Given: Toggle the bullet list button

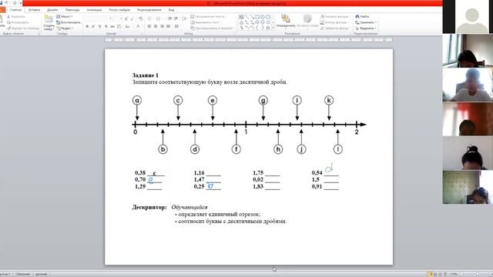Looking at the screenshot, I should click(x=149, y=18).
